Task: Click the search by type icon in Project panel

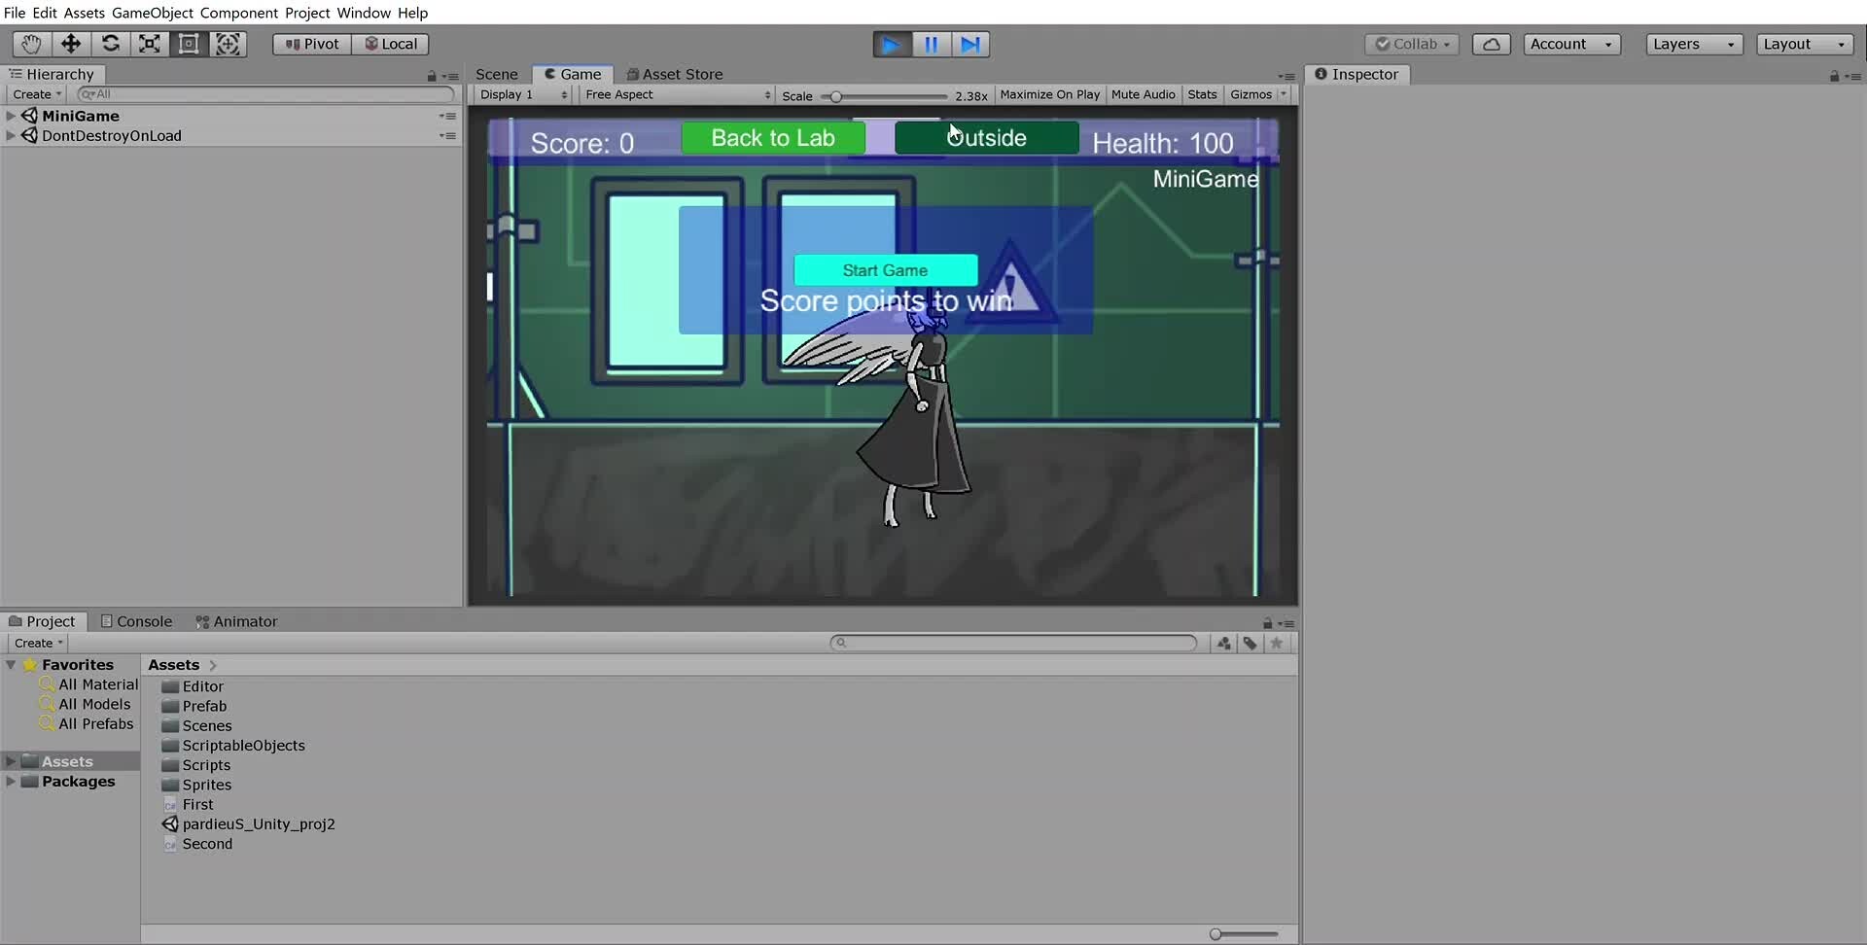Action: pyautogui.click(x=1222, y=643)
